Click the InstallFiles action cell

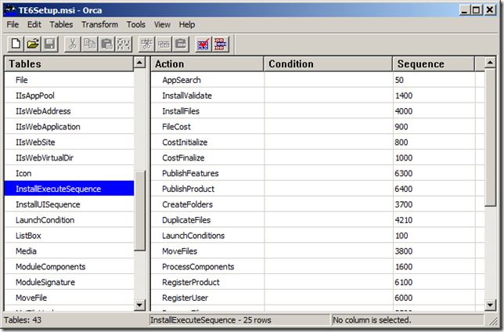click(207, 111)
